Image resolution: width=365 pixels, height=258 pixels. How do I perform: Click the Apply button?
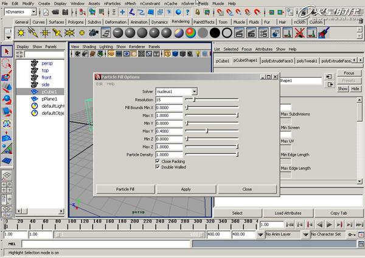[186, 189]
